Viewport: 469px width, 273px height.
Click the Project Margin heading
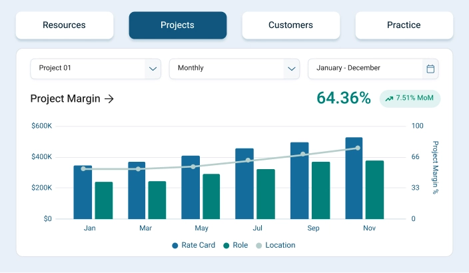click(x=65, y=99)
